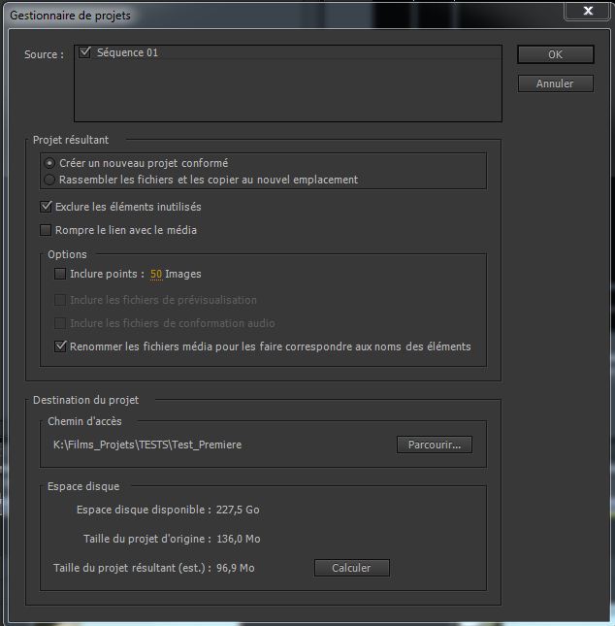Click Calculer to estimate project size

click(351, 568)
